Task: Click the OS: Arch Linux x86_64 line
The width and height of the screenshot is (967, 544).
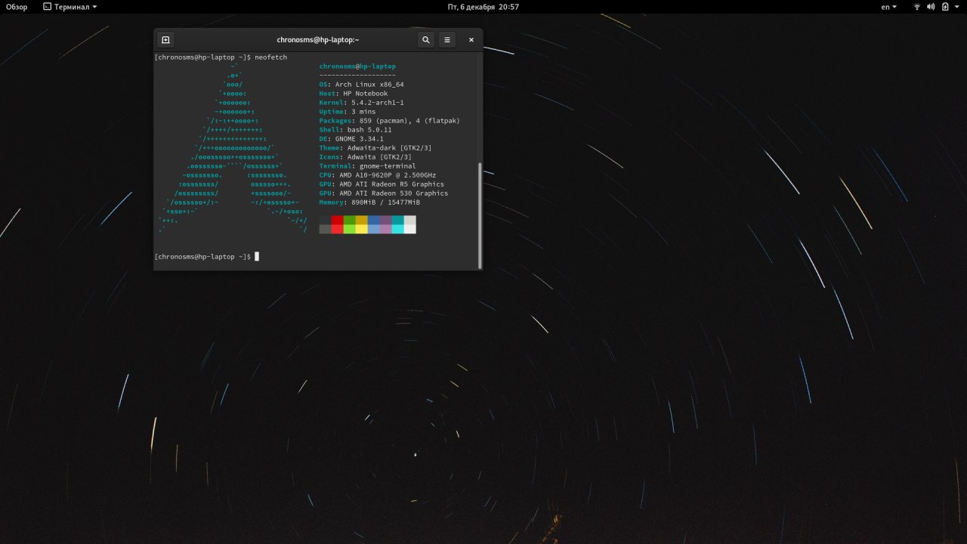Action: tap(361, 85)
